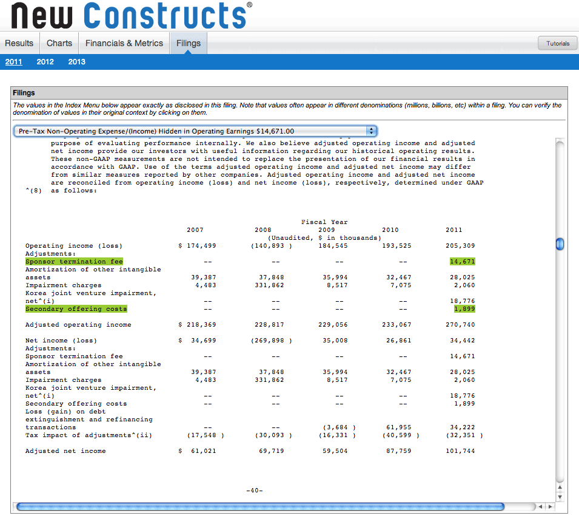Switch to the Charts tab
The height and width of the screenshot is (527, 579).
point(59,43)
